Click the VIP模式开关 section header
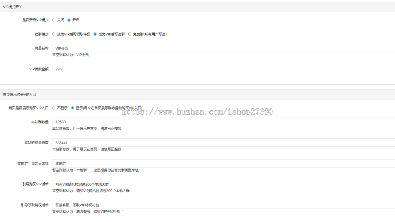The width and height of the screenshot is (395, 222). point(197,7)
